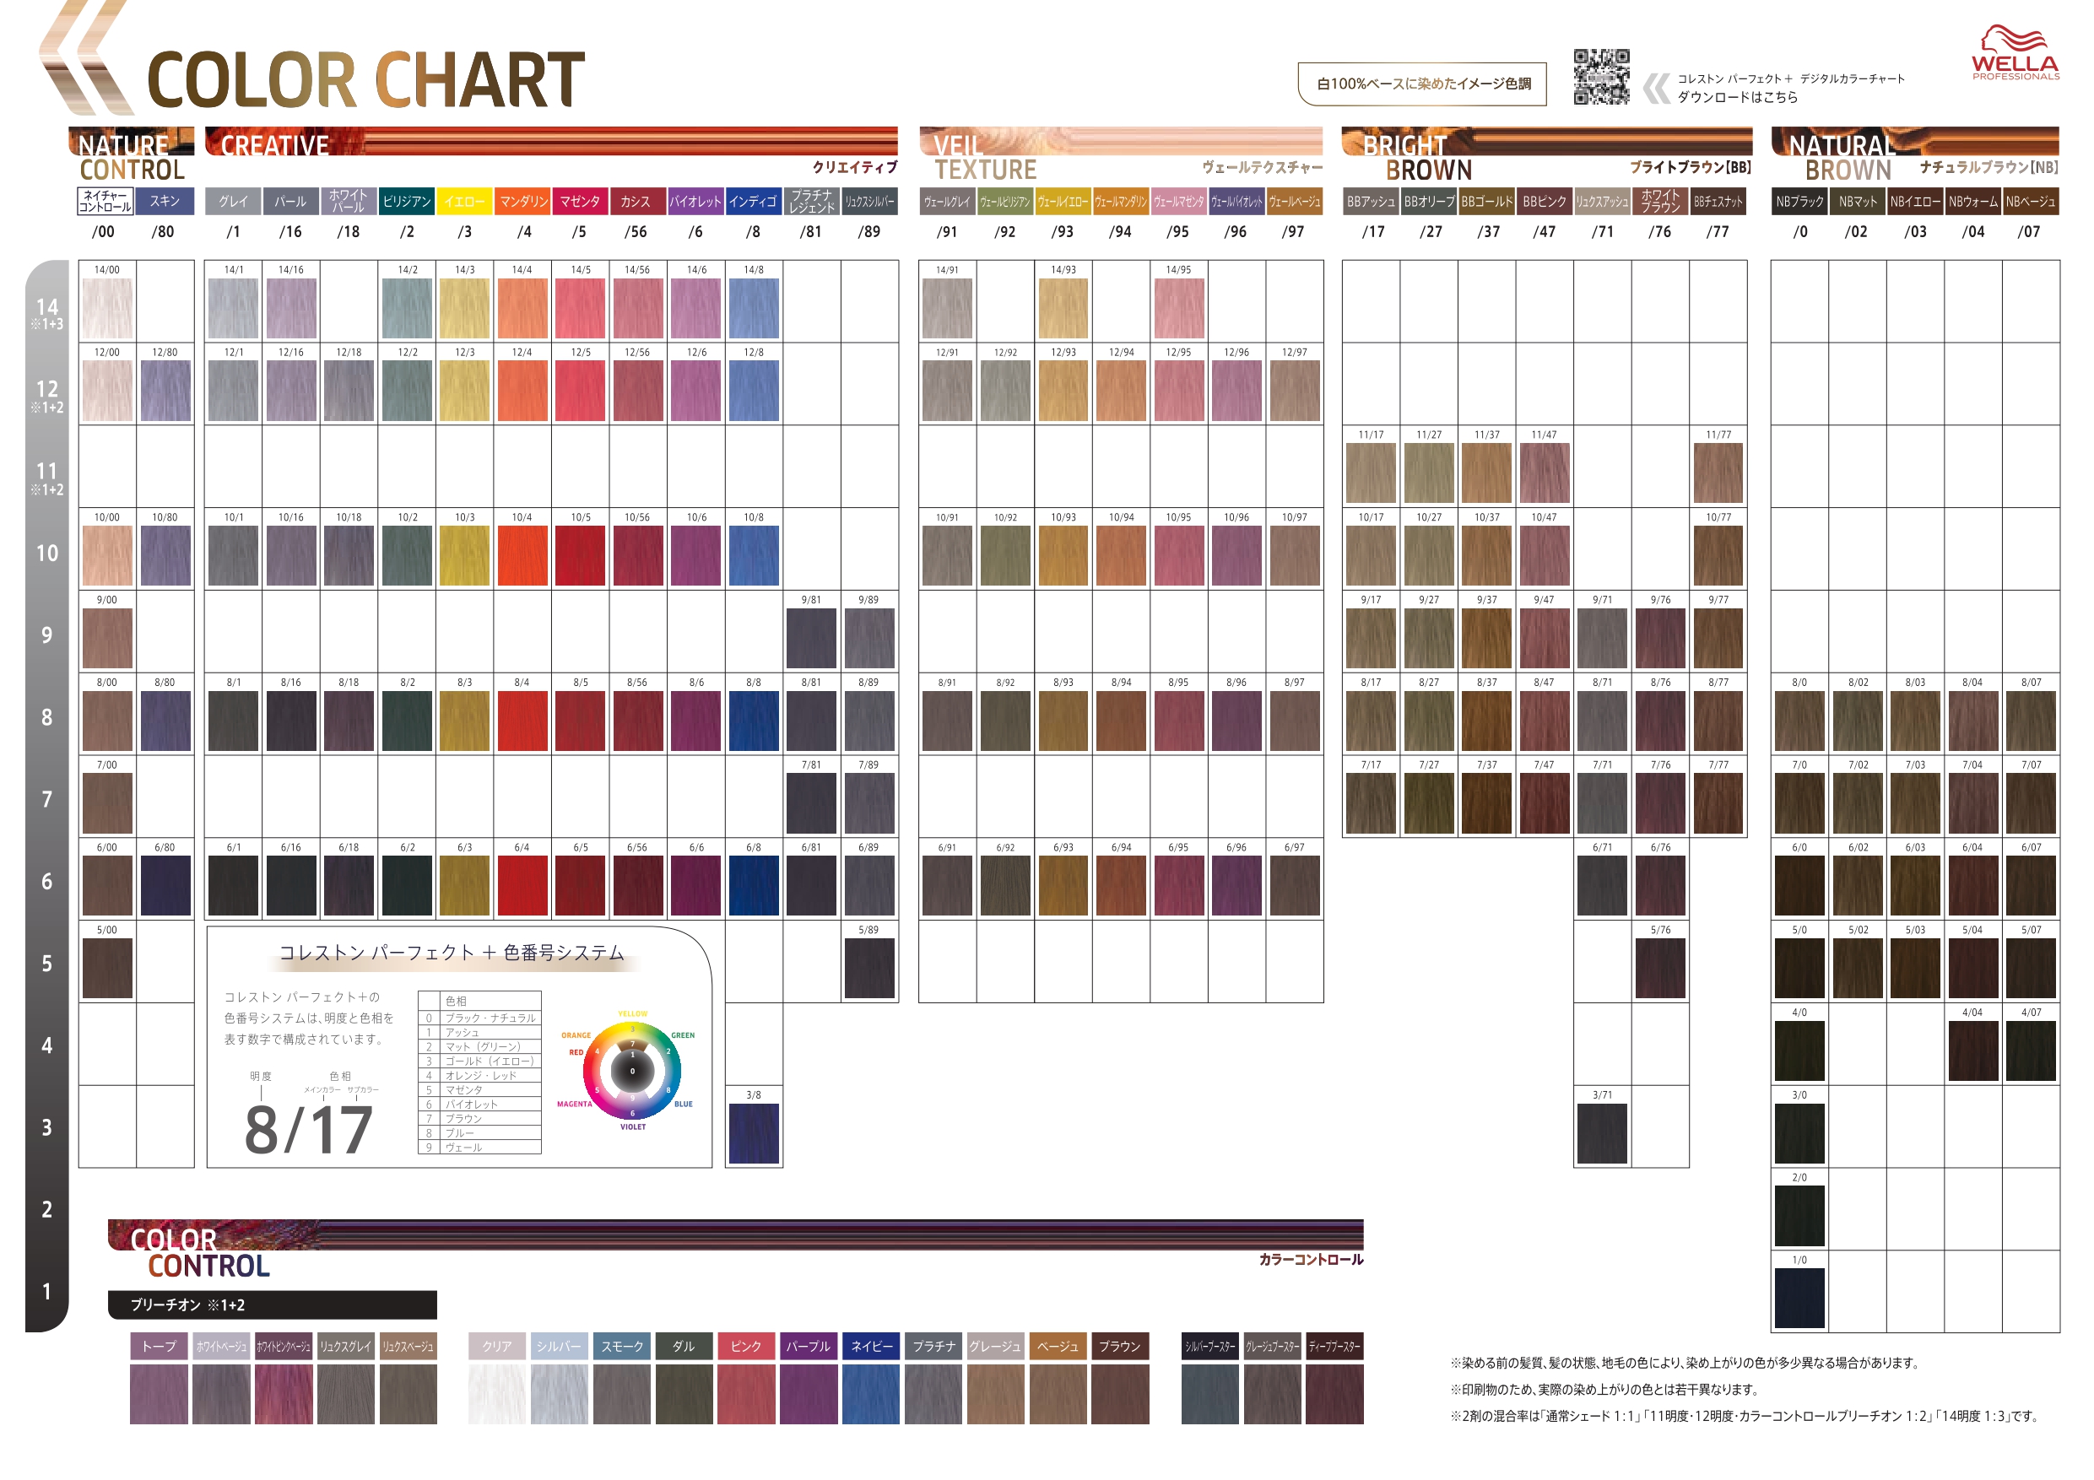Choose the 3/8 indigo swatch
The image size is (2094, 1480).
(754, 1133)
